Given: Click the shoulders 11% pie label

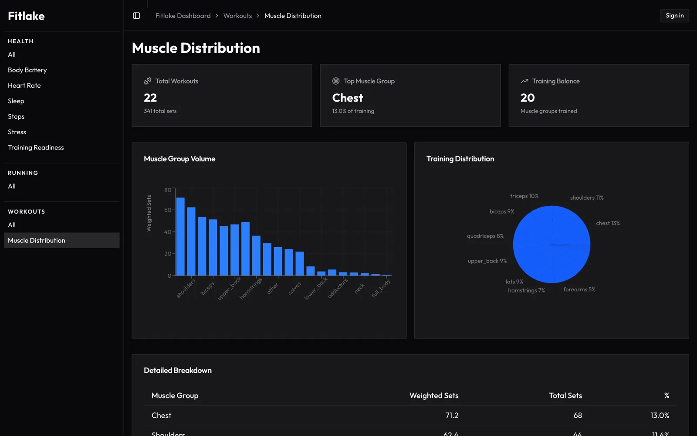Looking at the screenshot, I should 587,198.
